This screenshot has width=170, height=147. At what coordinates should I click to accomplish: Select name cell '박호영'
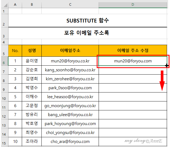pos(32,124)
